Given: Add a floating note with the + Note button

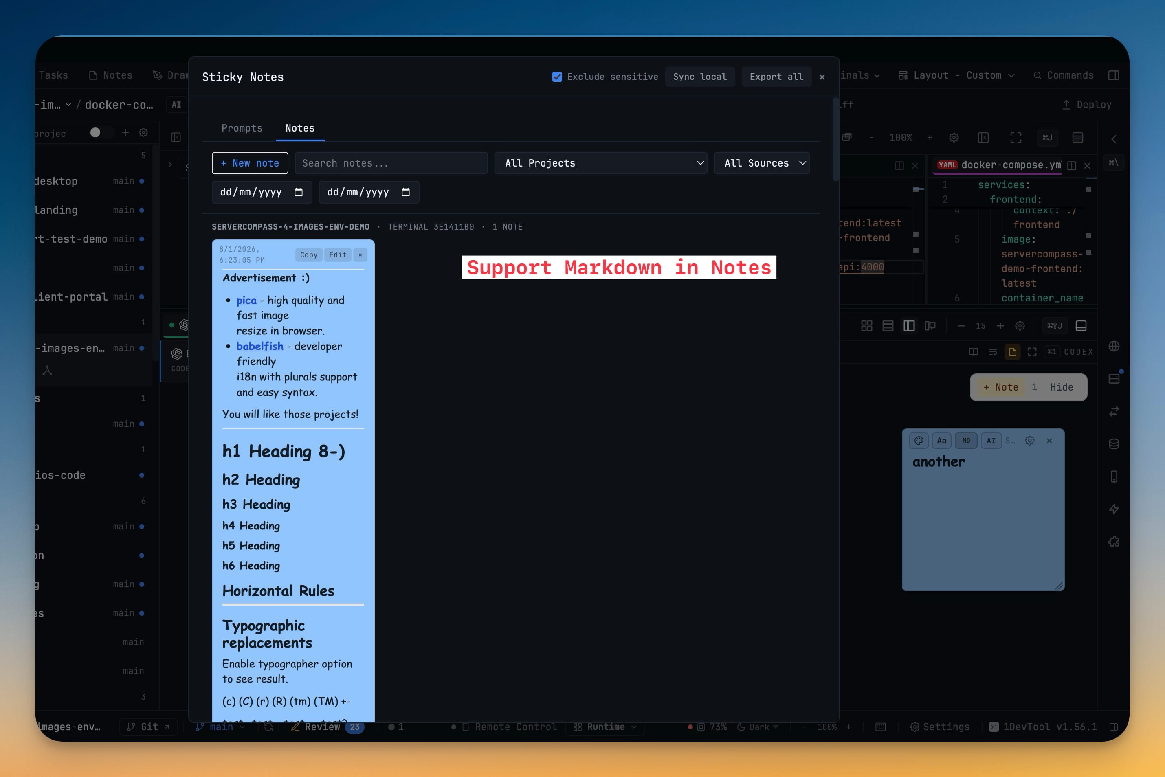Looking at the screenshot, I should [x=1000, y=387].
